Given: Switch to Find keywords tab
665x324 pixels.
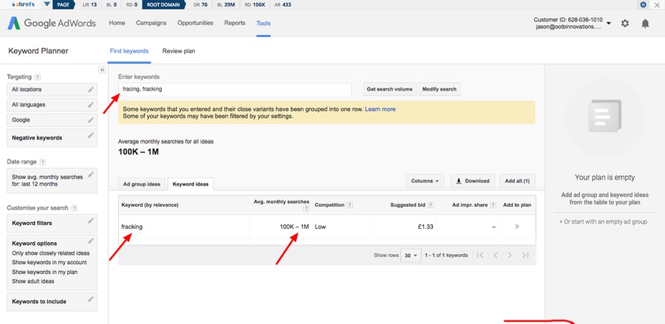Looking at the screenshot, I should [129, 51].
